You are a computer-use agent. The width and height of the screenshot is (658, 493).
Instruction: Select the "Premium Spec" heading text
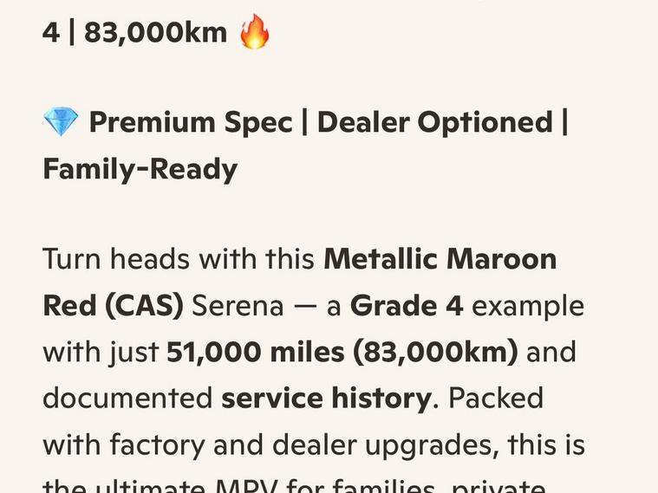(191, 122)
